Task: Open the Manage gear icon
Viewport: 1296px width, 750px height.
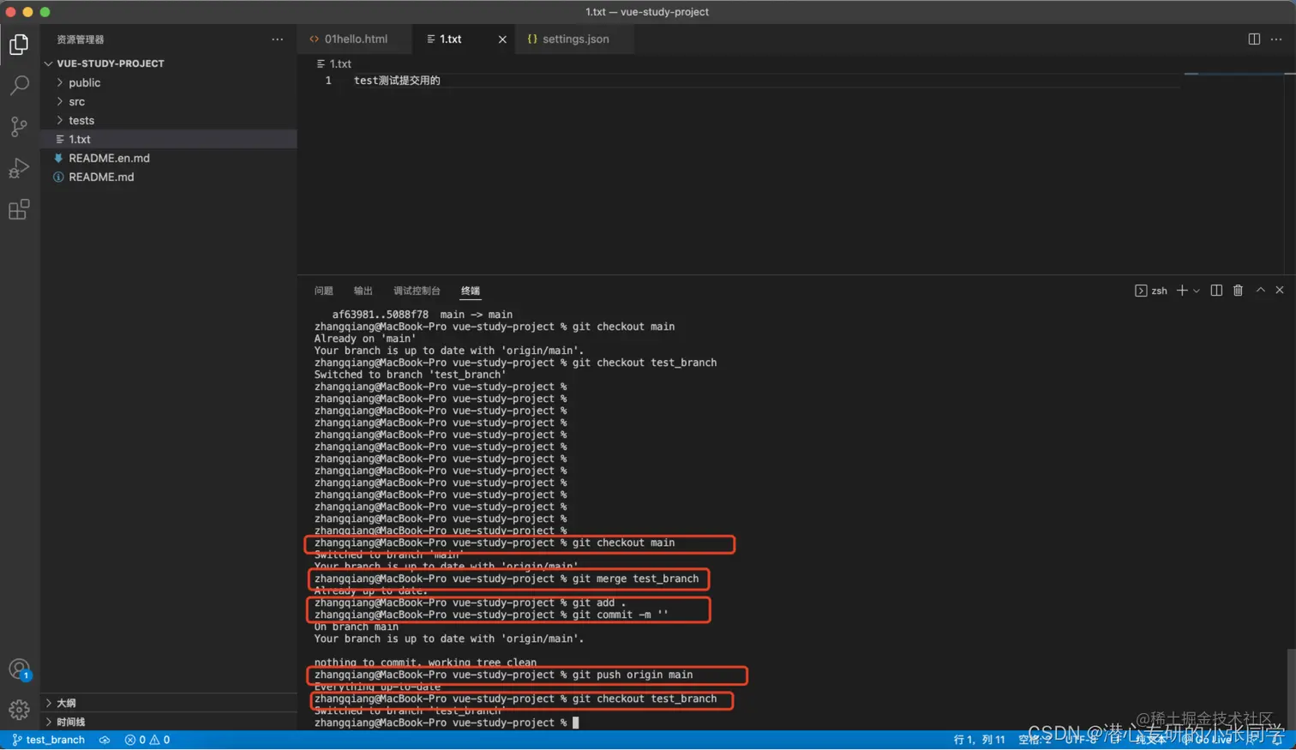Action: pyautogui.click(x=19, y=710)
